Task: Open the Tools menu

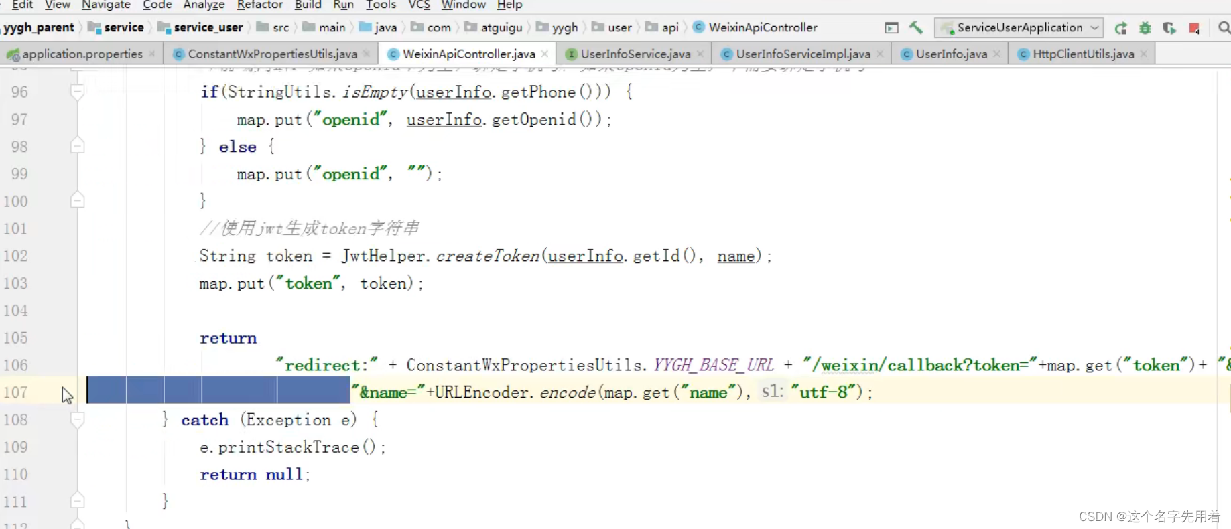Action: tap(381, 5)
